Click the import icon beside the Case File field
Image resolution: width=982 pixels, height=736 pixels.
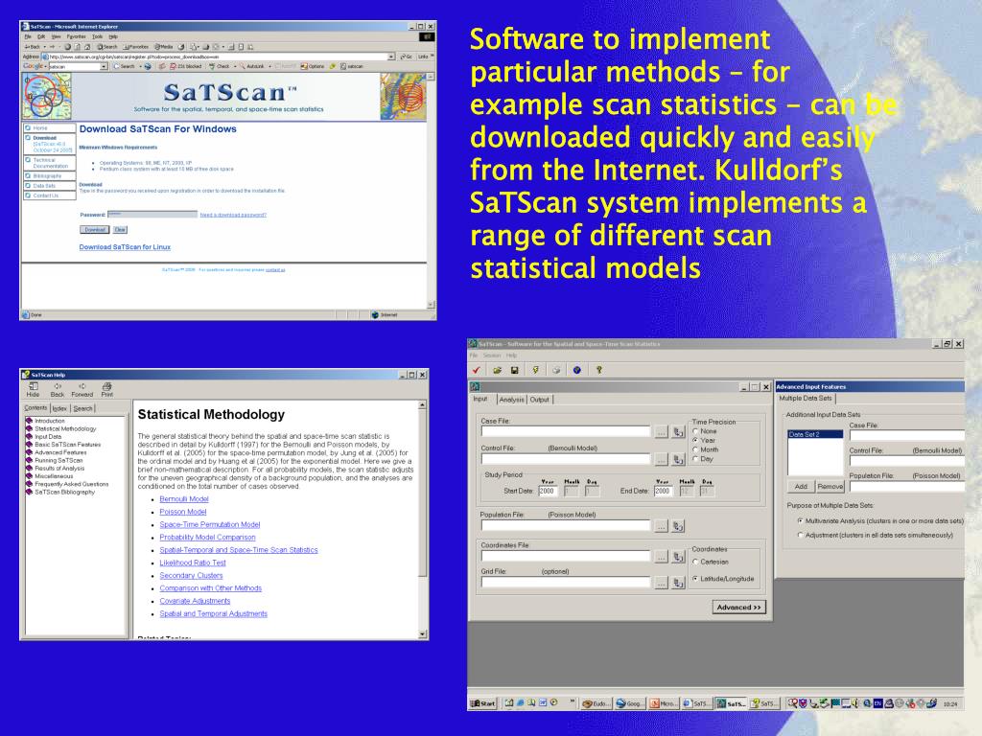678,432
